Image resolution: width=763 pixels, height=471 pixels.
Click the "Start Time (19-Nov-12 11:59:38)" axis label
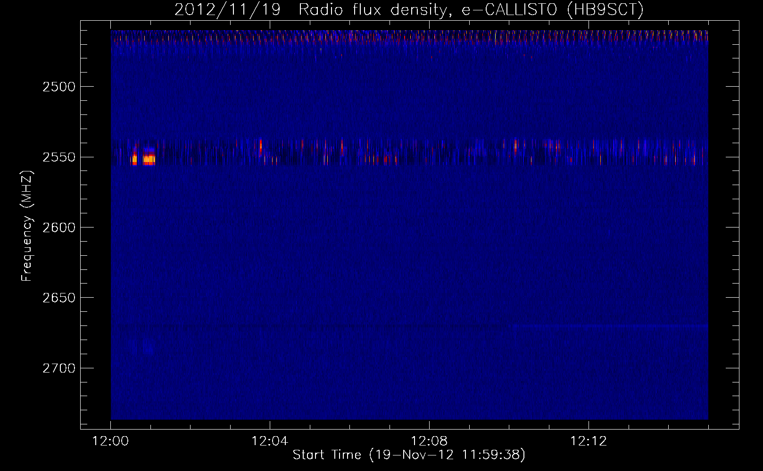409,455
